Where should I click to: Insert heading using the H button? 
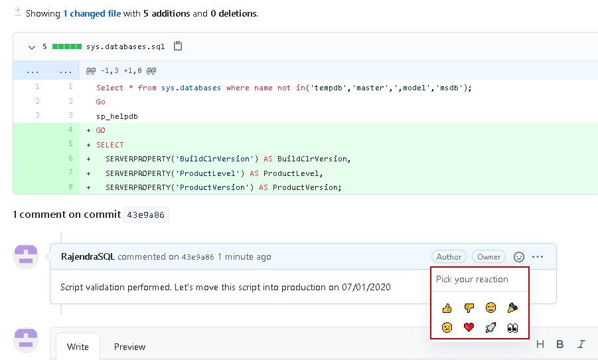point(540,344)
